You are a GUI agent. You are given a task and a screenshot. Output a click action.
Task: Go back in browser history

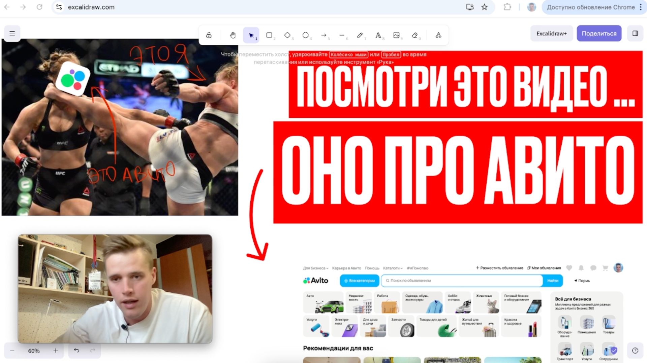(7, 7)
